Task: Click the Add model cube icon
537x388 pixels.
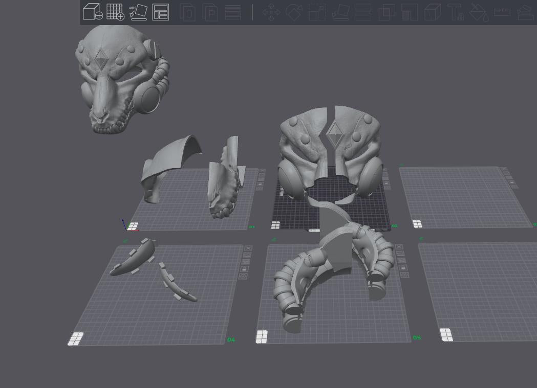Action: (x=93, y=12)
